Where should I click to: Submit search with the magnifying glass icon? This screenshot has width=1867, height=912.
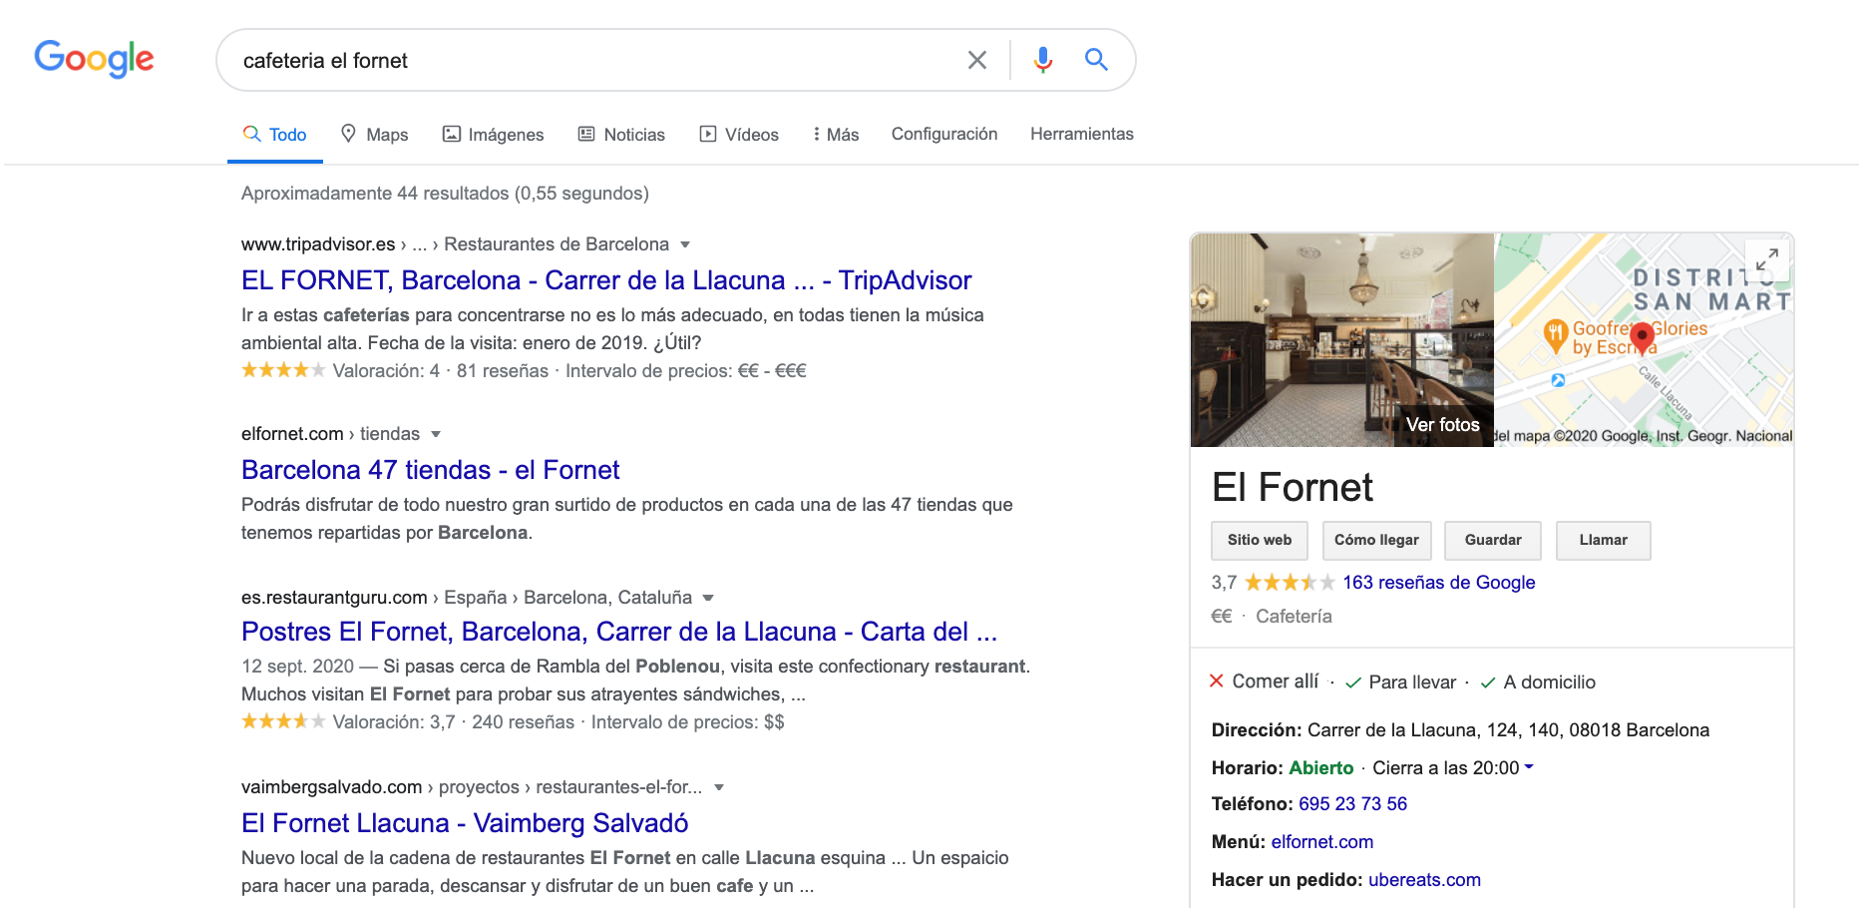1096,60
